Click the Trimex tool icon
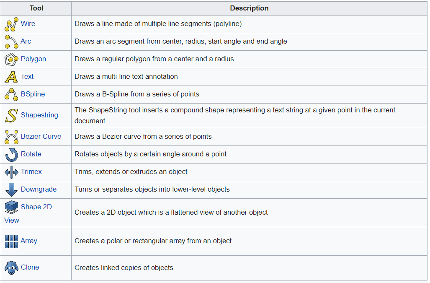430x283 pixels. coord(11,172)
